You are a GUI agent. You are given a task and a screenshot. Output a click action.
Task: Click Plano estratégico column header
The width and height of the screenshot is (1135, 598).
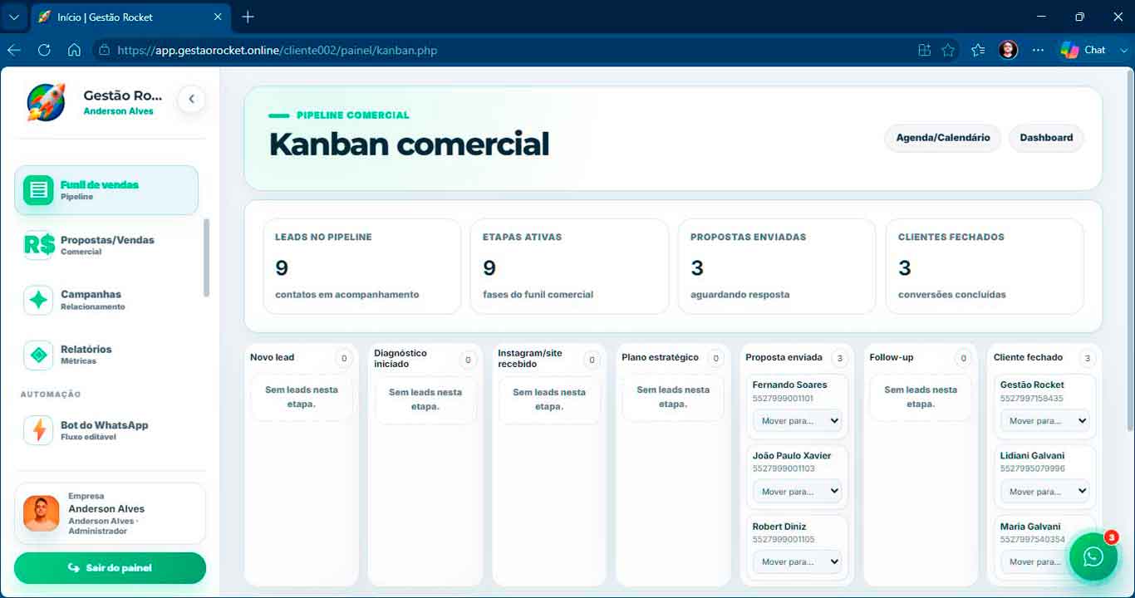point(660,357)
